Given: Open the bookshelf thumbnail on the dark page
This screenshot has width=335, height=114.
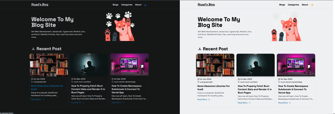Looking at the screenshot, I should (x=49, y=65).
